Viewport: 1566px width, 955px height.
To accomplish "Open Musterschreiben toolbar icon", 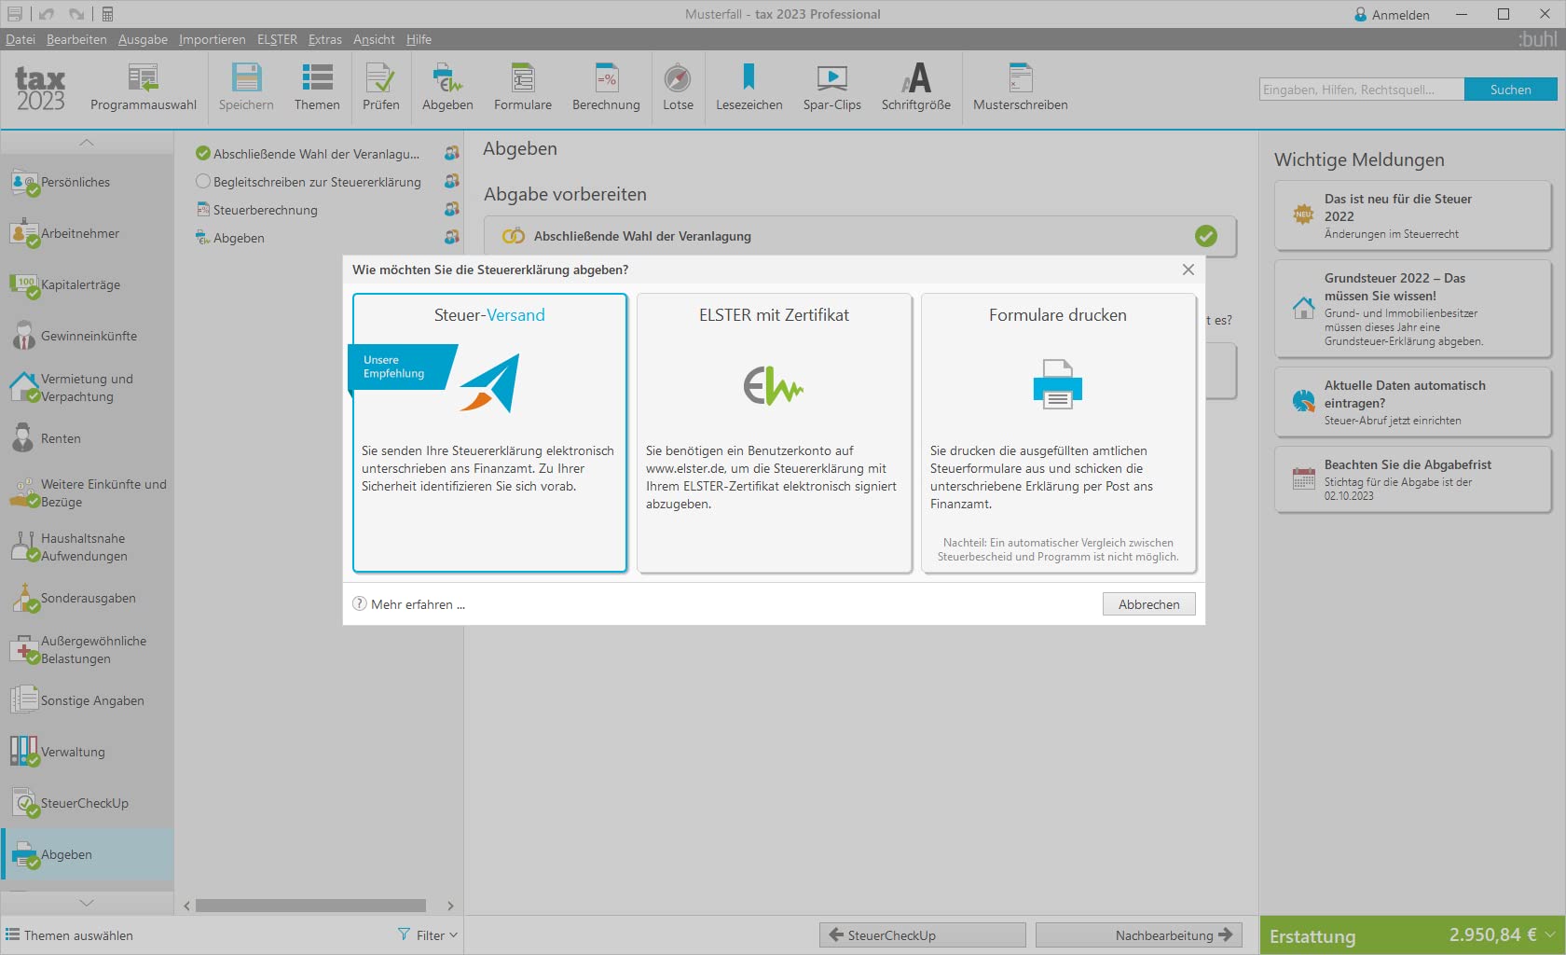I will point(1021,77).
